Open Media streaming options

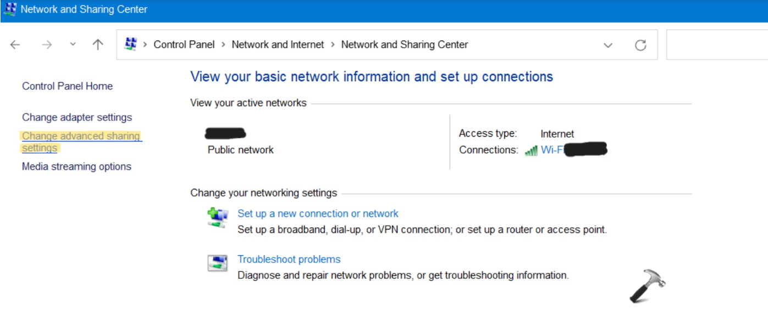76,167
